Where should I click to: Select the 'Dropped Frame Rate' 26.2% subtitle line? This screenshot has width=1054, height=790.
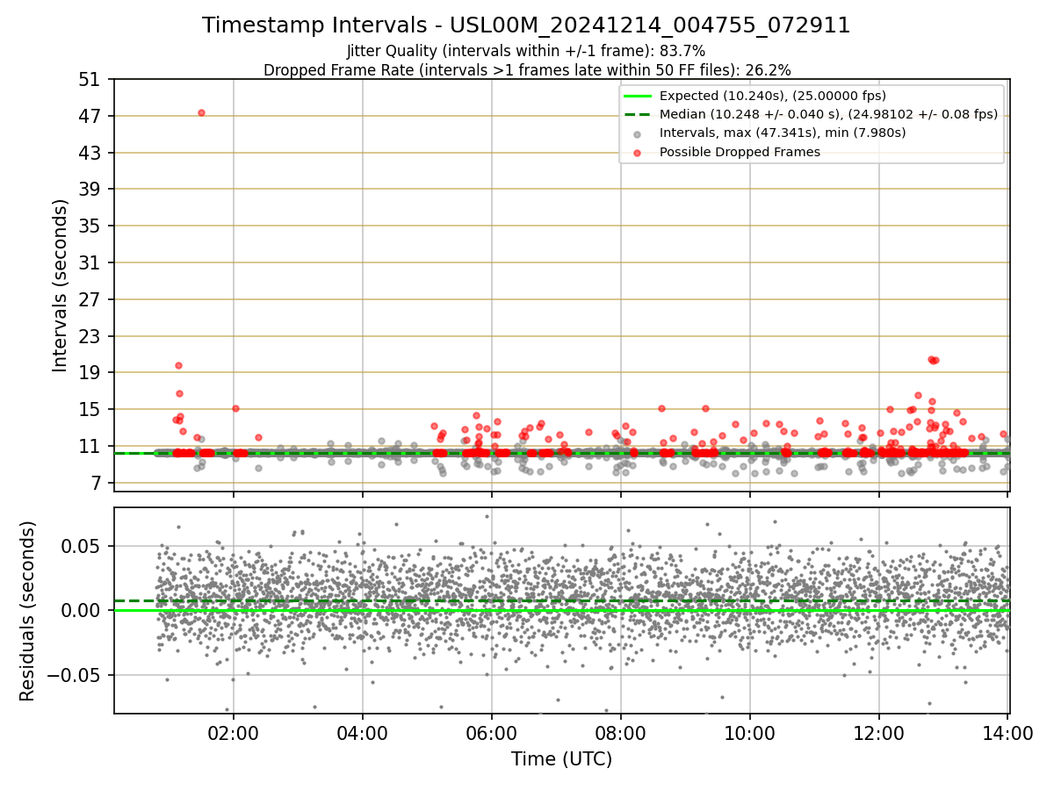click(527, 69)
